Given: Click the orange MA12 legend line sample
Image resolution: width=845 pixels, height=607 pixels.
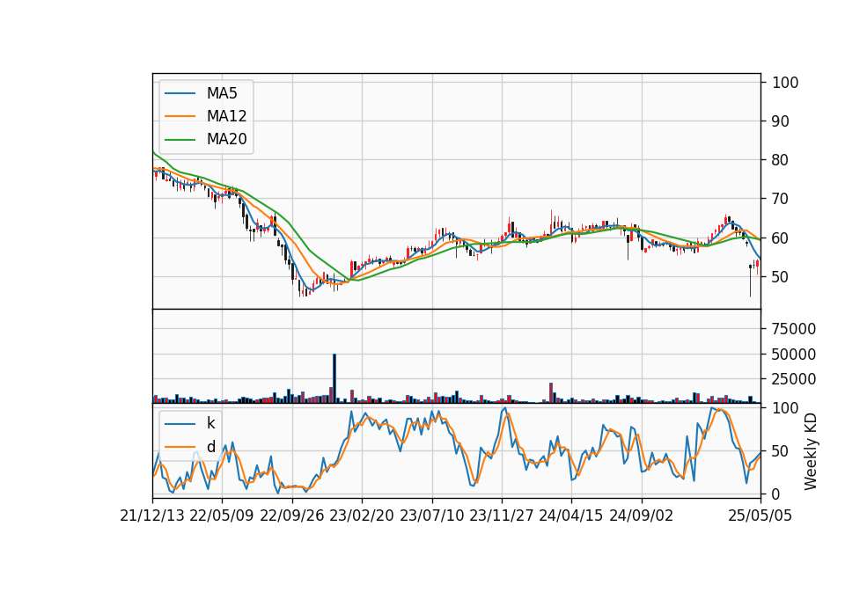Looking at the screenshot, I should (180, 116).
